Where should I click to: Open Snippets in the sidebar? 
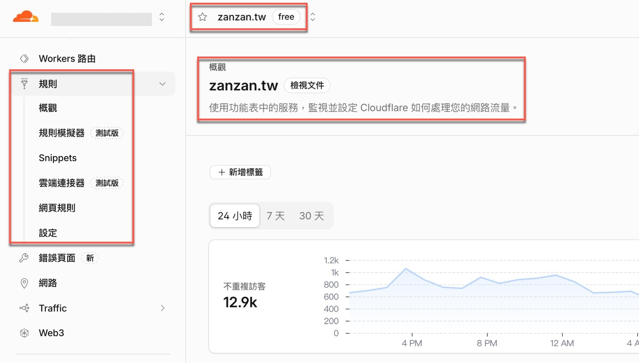[58, 158]
